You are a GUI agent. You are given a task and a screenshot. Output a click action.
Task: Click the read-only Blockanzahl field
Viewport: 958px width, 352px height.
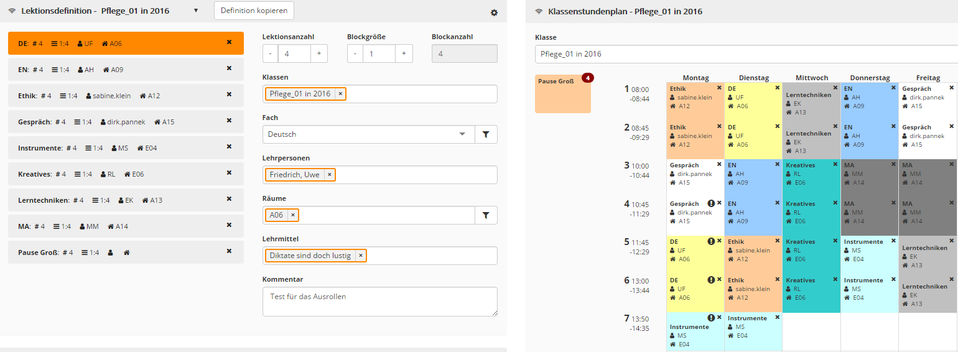(x=465, y=53)
